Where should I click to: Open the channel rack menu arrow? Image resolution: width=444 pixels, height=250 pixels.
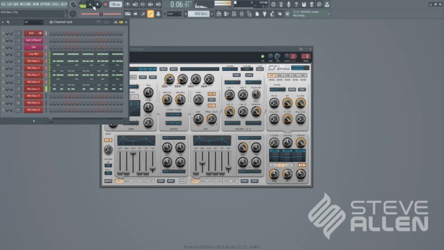(3, 22)
